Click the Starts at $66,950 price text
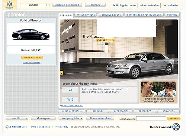 point(31,50)
